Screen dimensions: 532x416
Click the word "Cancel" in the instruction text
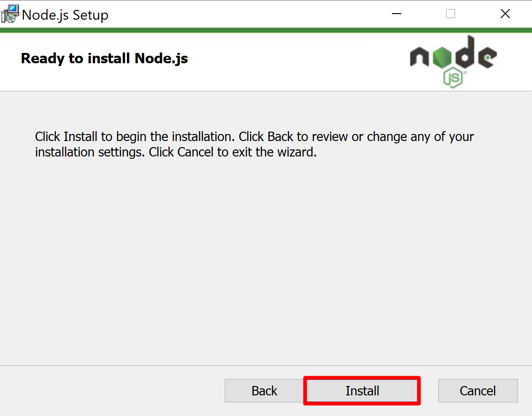tap(195, 152)
